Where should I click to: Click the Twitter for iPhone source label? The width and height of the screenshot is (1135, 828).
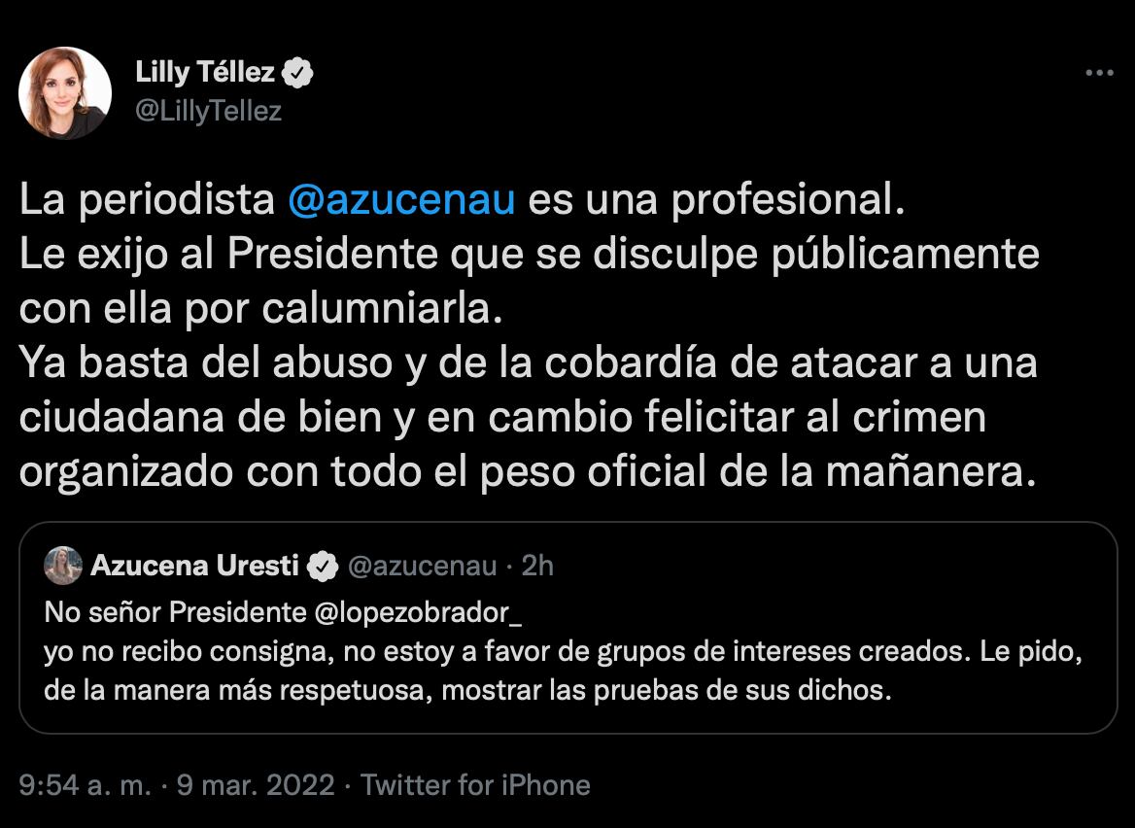pos(476,784)
